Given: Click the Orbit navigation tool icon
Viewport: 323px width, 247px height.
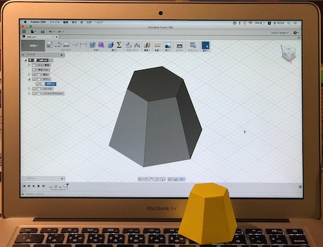Looking at the screenshot, I should pos(140,179).
